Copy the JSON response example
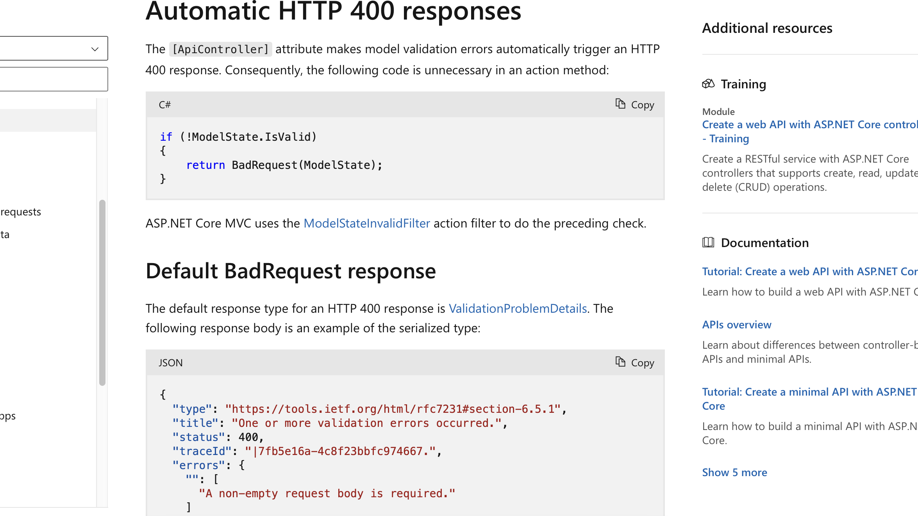Screen dimensions: 918x516 click(634, 362)
